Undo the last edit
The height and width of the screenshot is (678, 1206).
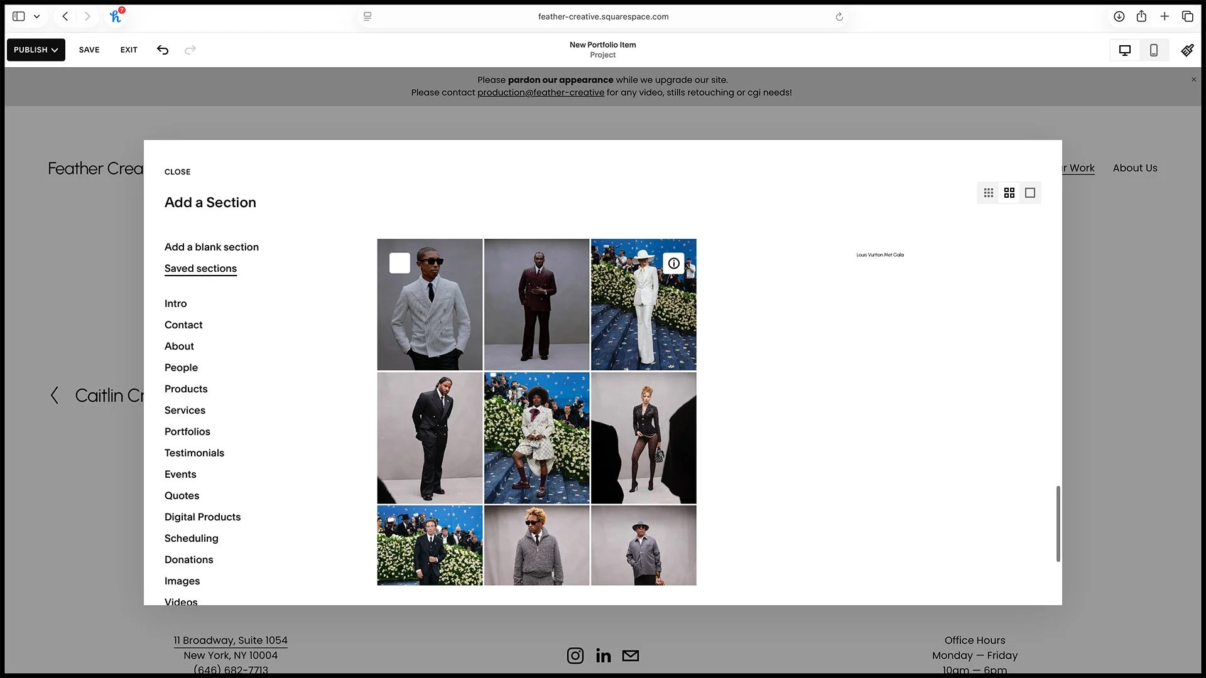163,50
